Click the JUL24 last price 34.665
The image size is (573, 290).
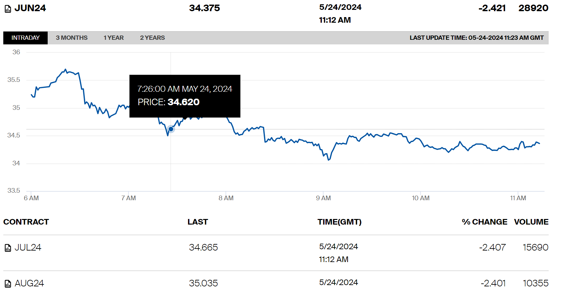[203, 248]
